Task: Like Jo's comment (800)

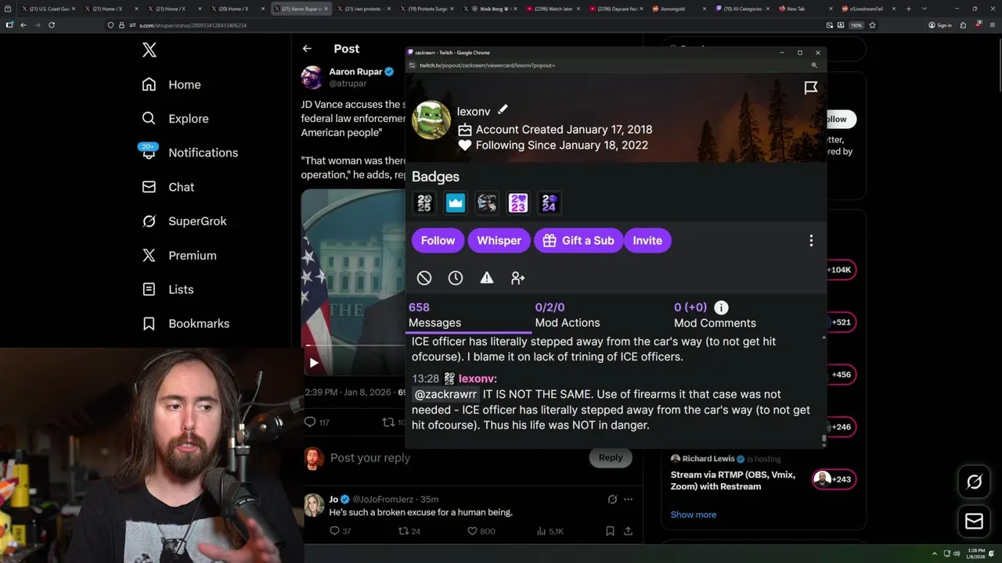Action: tap(481, 531)
